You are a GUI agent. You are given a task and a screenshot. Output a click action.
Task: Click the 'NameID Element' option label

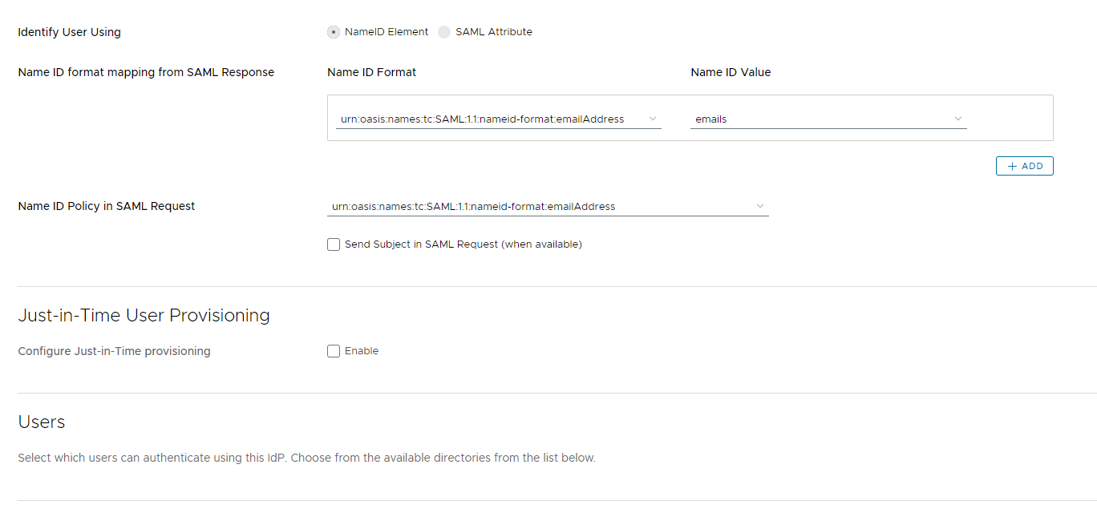387,32
